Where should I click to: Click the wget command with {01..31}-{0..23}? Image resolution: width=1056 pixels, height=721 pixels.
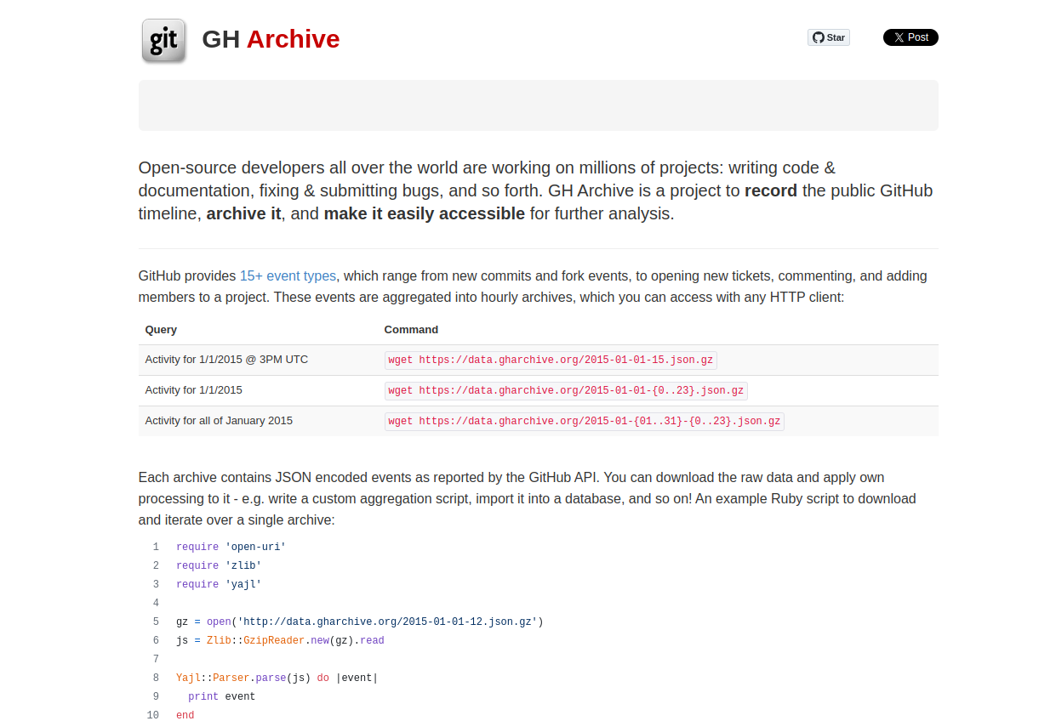pyautogui.click(x=584, y=422)
